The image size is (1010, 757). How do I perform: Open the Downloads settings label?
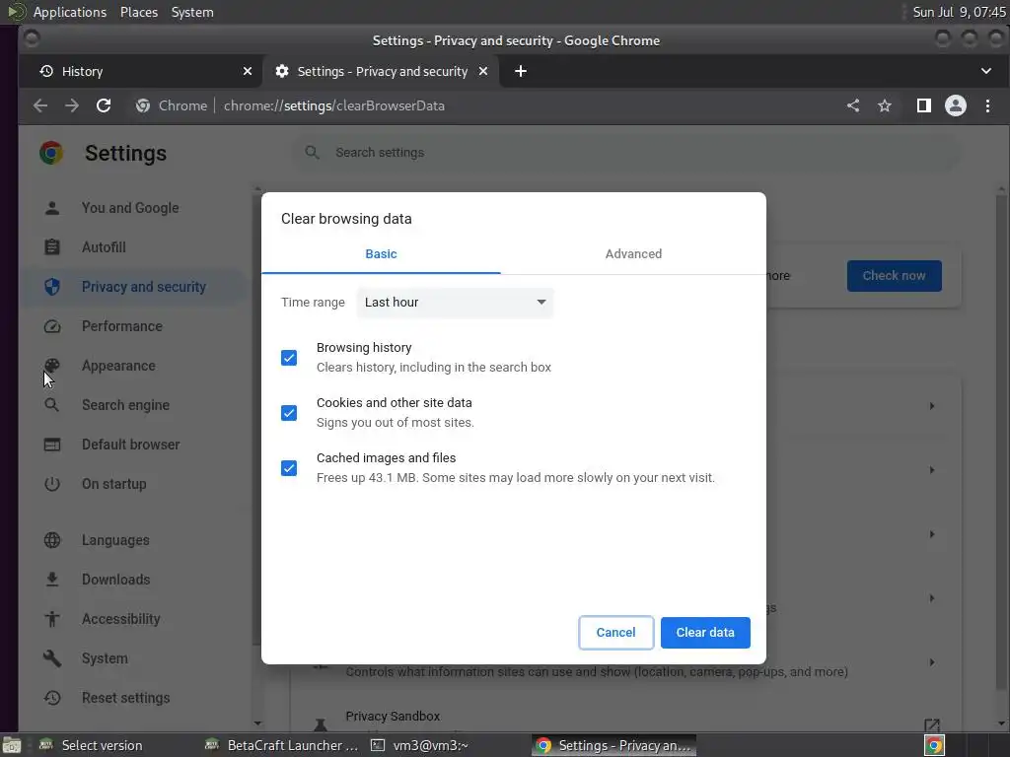(x=116, y=580)
